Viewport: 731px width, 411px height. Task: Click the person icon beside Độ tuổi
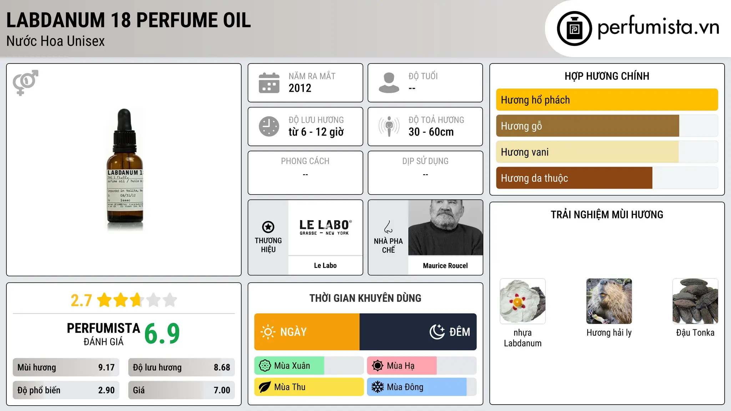point(389,83)
